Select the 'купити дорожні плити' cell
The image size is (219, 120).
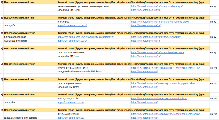[94, 83]
